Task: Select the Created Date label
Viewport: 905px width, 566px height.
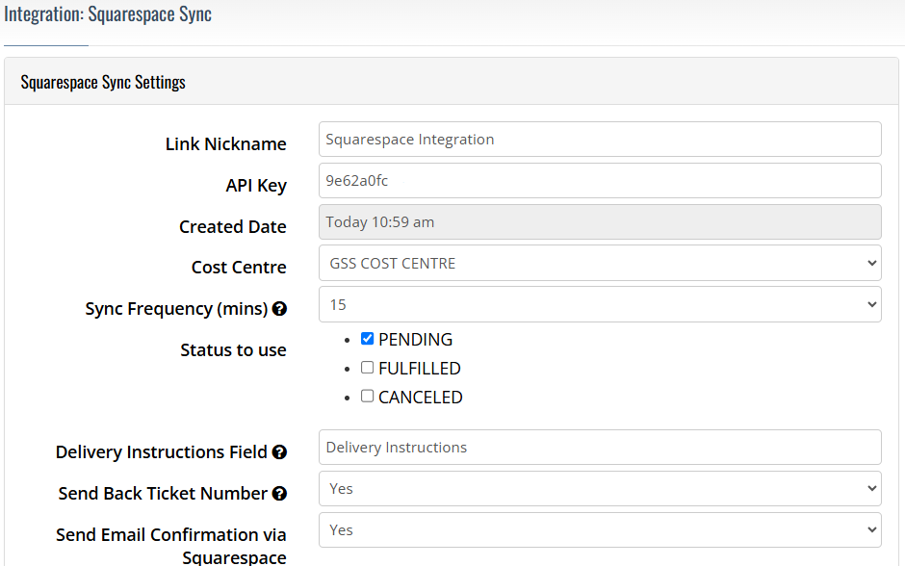Action: (x=233, y=227)
